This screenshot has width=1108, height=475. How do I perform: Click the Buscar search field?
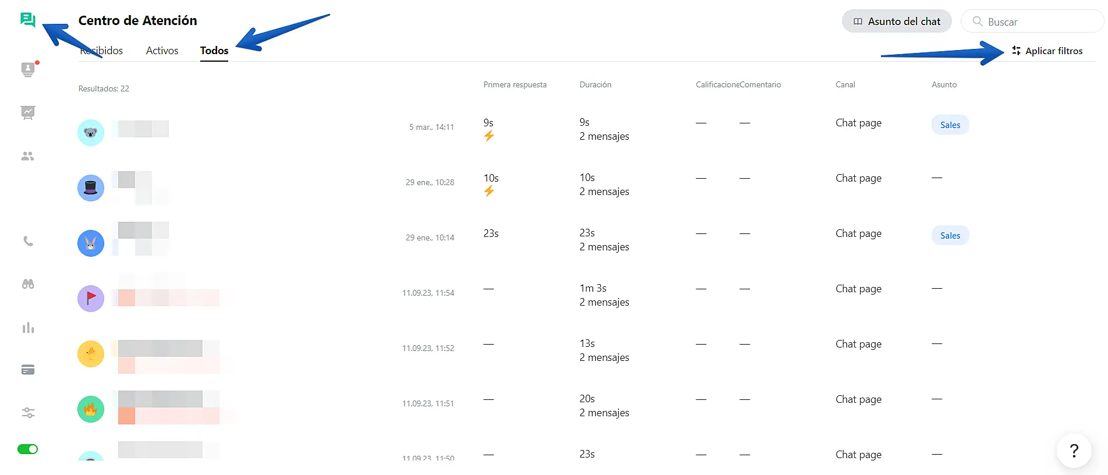pyautogui.click(x=1032, y=22)
